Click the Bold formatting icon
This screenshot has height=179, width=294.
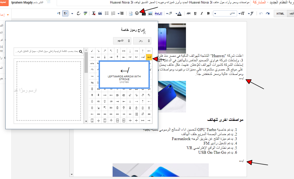tap(208, 13)
